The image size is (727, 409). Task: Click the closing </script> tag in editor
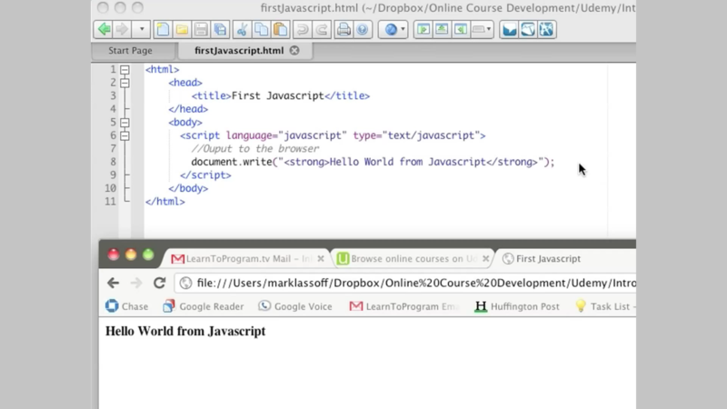click(205, 175)
